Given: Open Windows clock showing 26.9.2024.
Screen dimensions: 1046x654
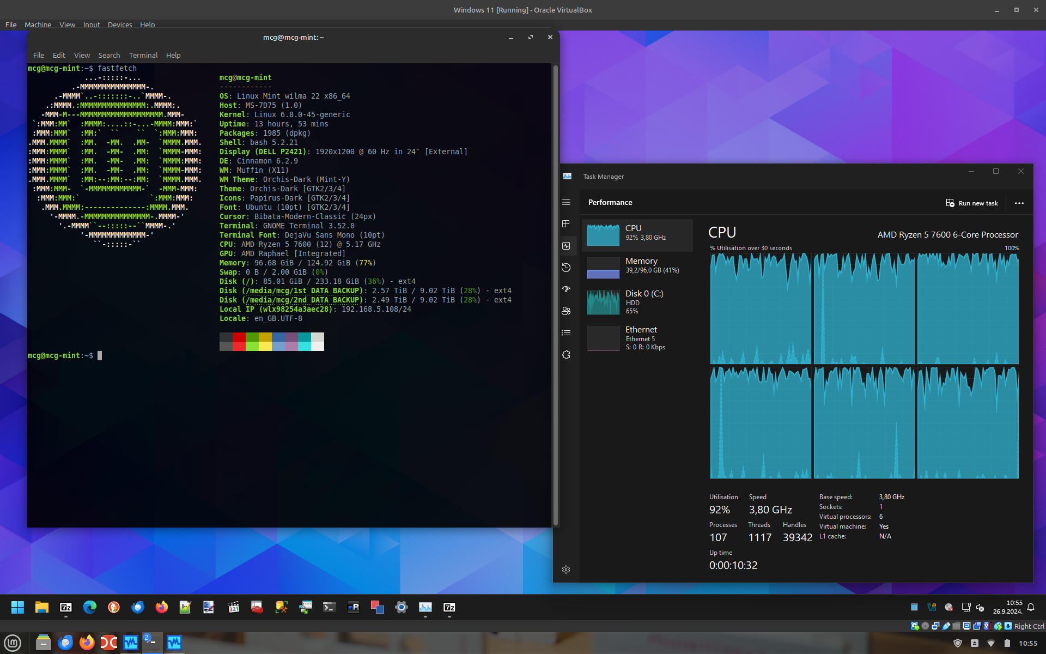Looking at the screenshot, I should [x=1007, y=607].
